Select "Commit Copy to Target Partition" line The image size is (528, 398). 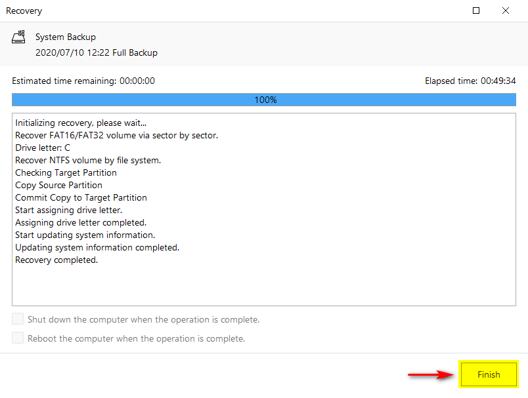tap(81, 197)
